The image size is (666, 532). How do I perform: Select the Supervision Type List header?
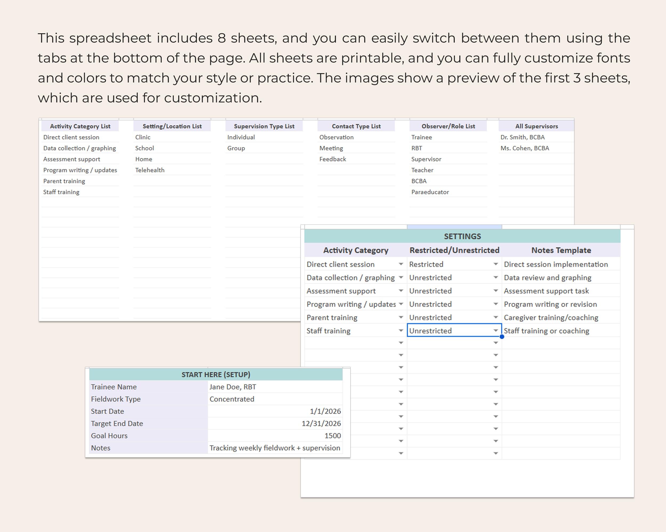tap(264, 126)
